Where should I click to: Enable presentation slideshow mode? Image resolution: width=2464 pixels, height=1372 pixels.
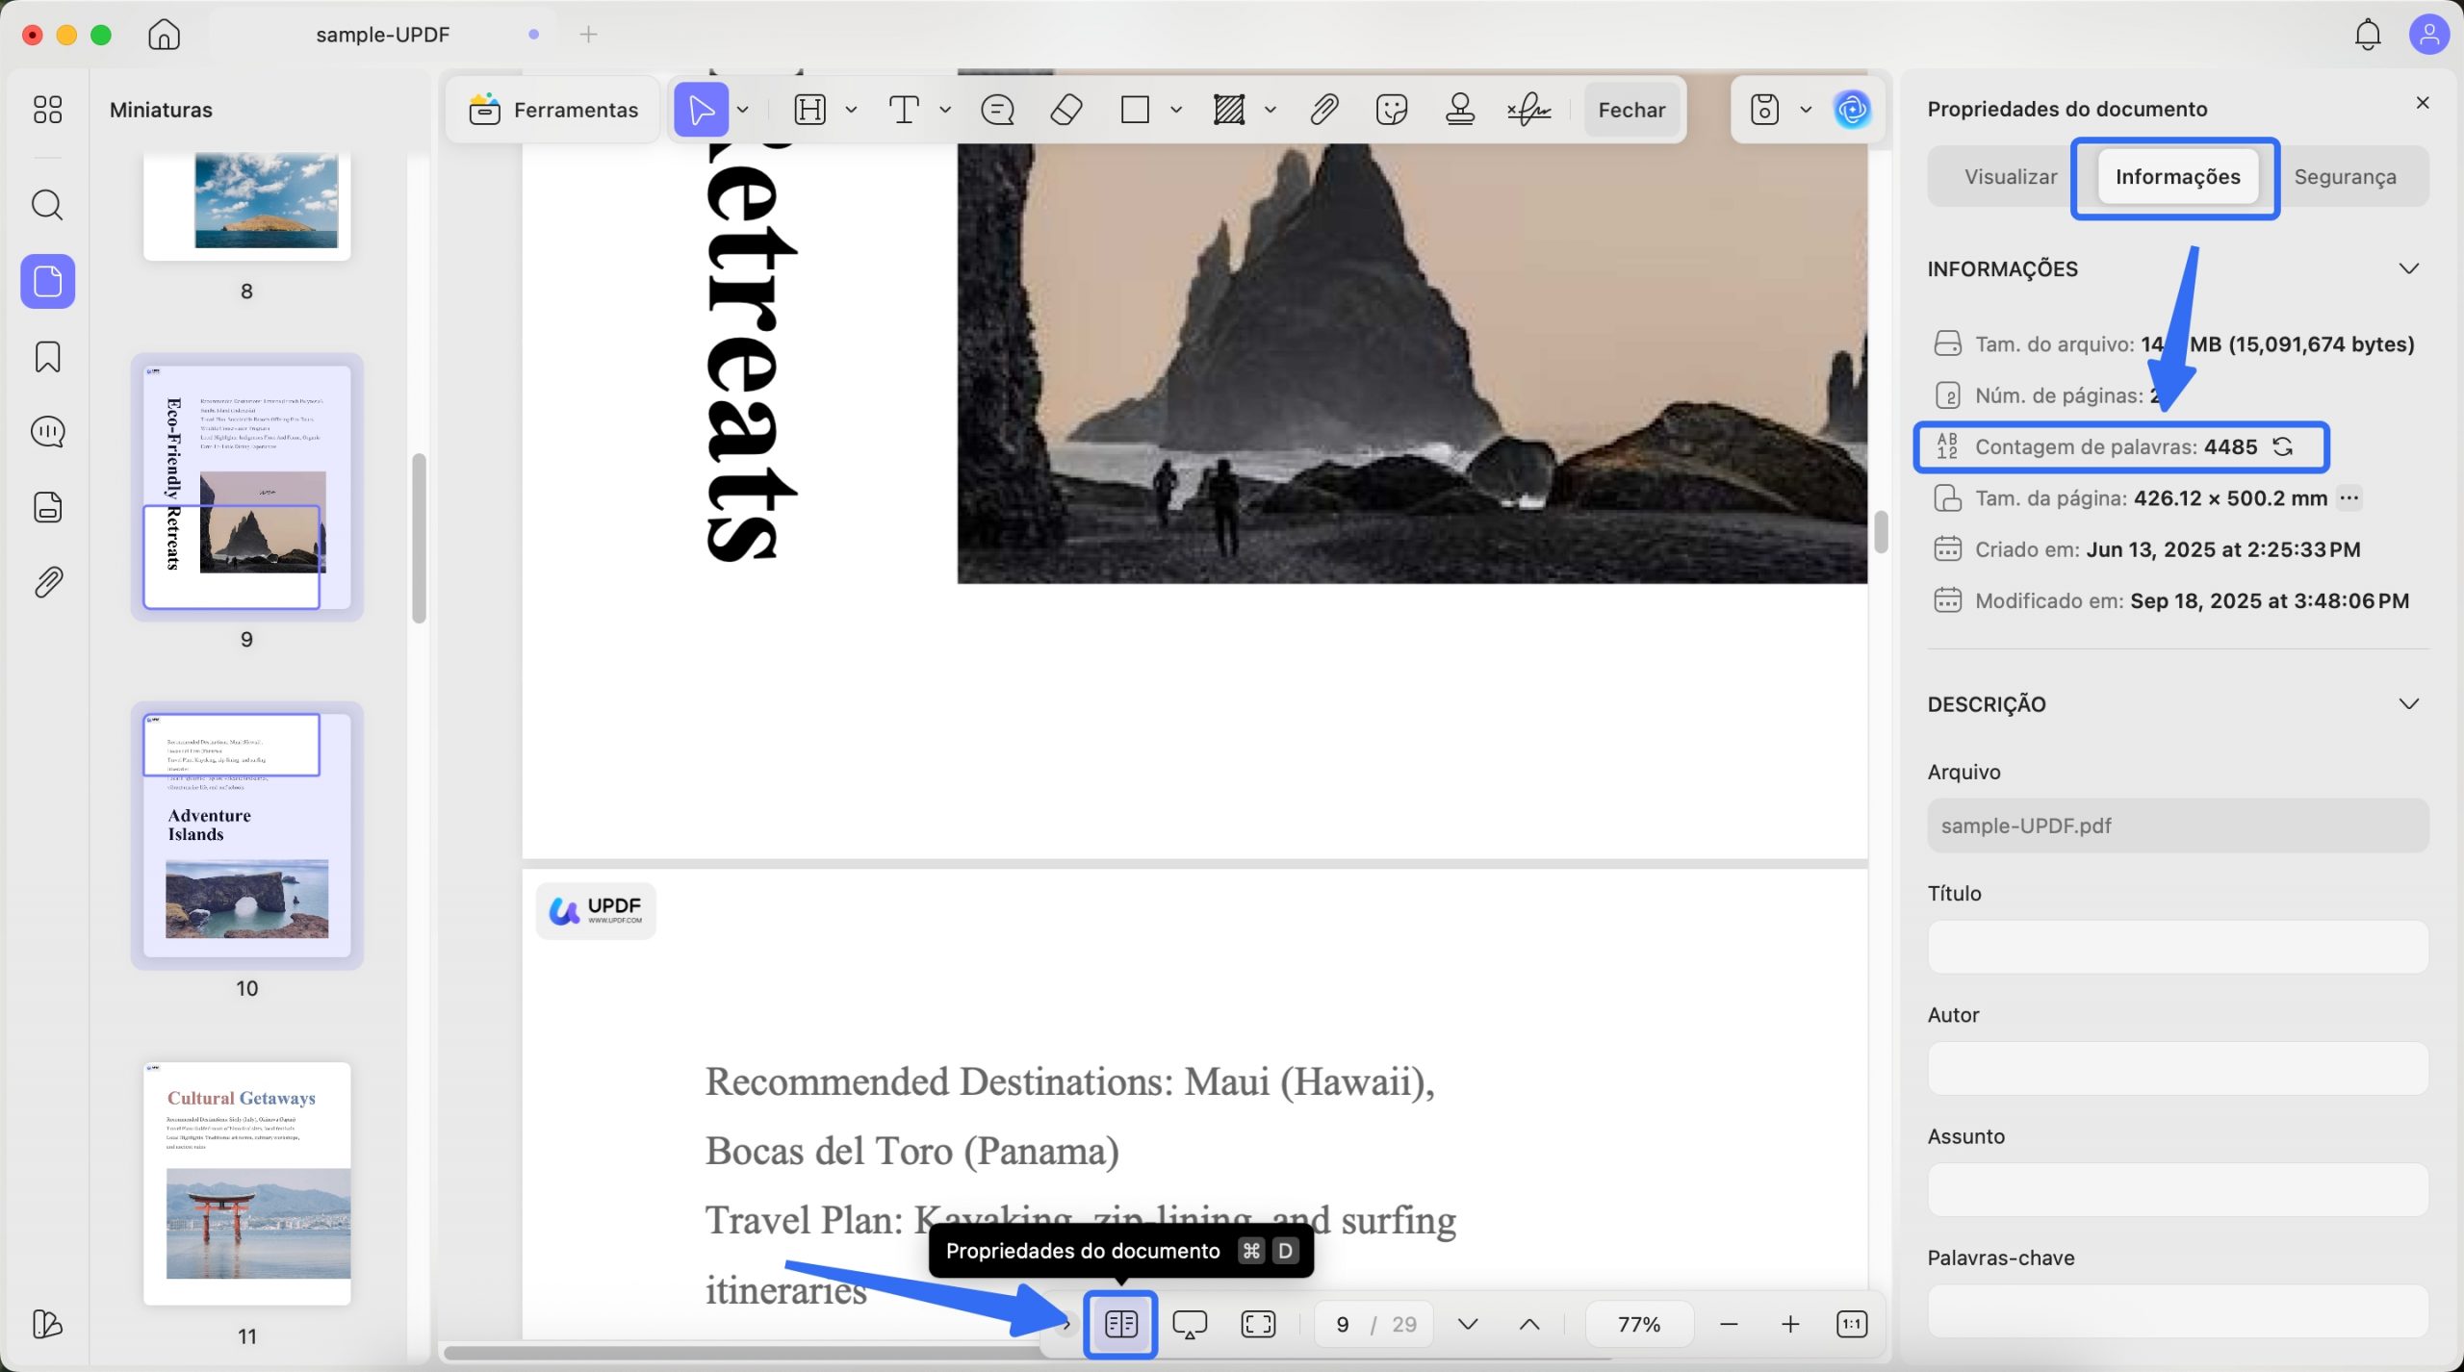coord(1190,1324)
